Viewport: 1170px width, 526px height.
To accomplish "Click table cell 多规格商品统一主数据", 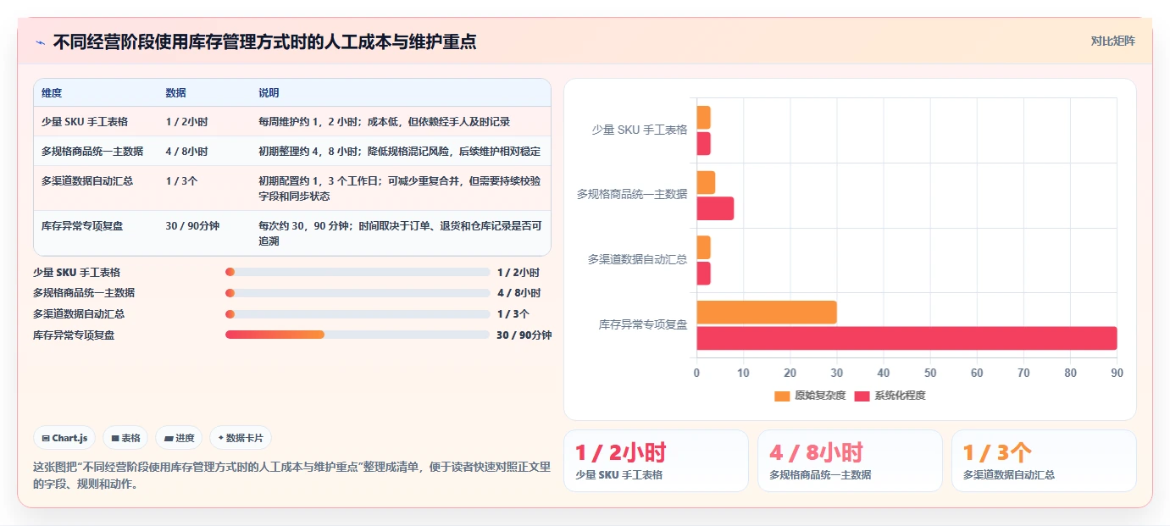I will pyautogui.click(x=92, y=152).
